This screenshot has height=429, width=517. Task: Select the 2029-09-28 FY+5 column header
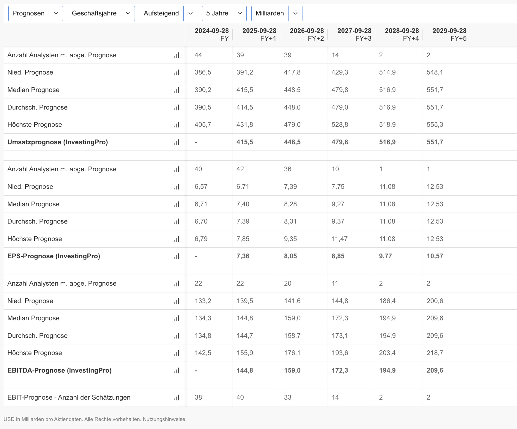pos(449,34)
